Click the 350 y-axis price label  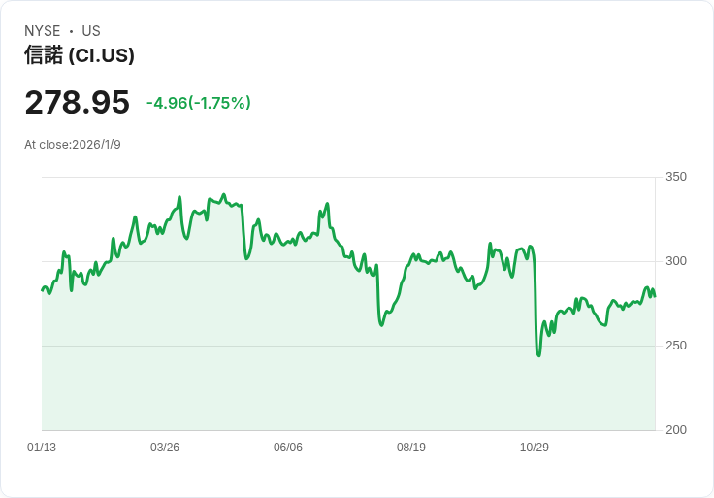[676, 177]
